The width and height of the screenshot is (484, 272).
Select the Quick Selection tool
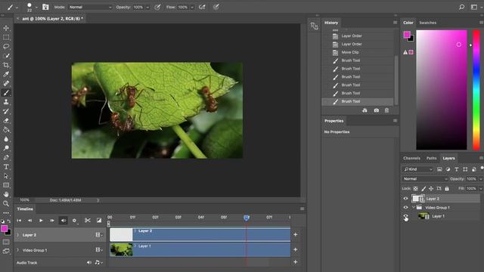[6, 56]
